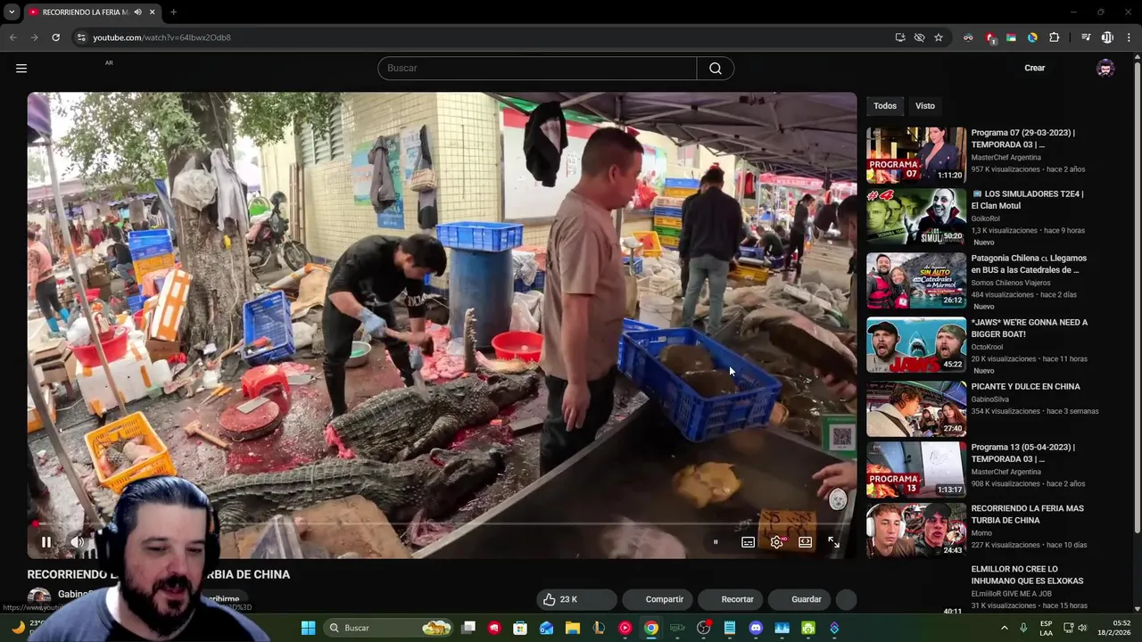This screenshot has height=642, width=1142.
Task: Open the tab search dropdown arrow
Action: 12,12
